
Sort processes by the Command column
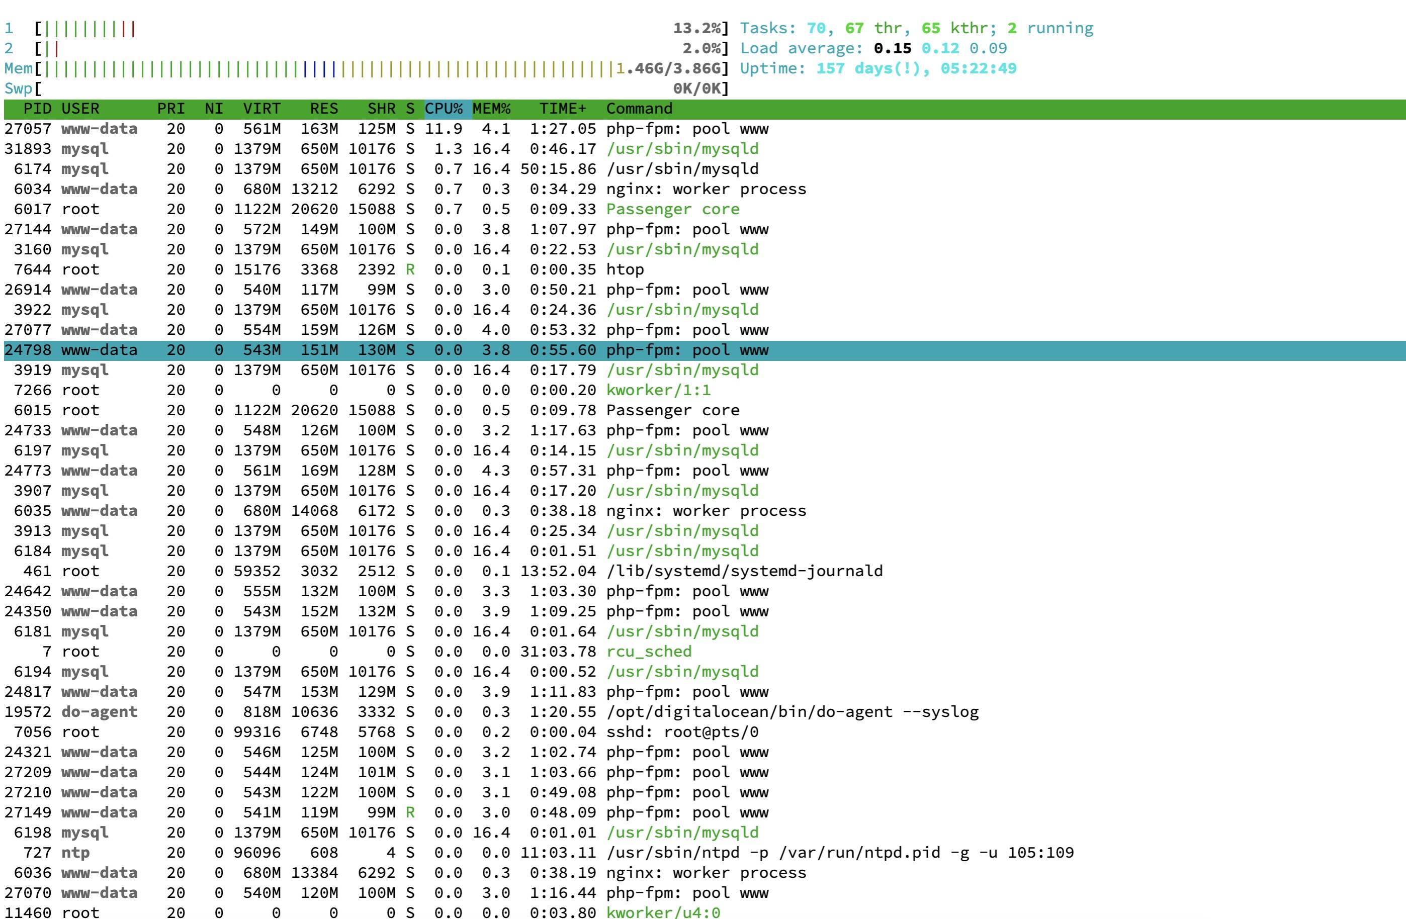639,109
